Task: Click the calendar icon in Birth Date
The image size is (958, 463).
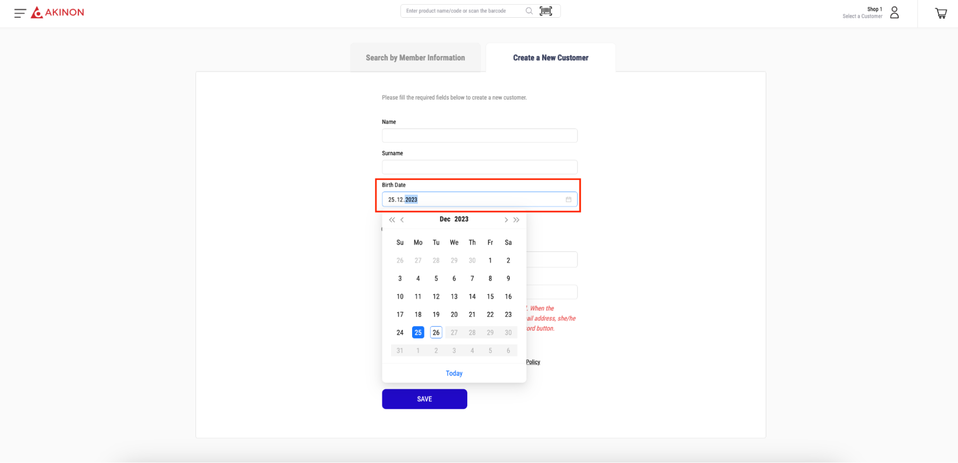Action: pos(568,200)
